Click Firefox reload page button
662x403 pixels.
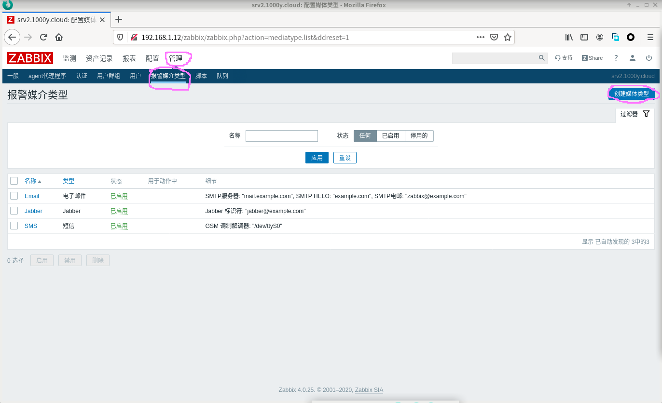point(43,37)
